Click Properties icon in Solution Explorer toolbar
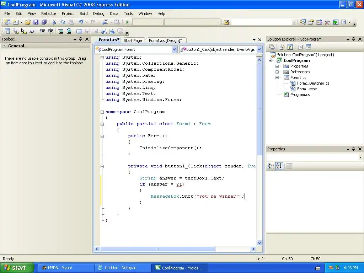364x273 pixels. click(x=272, y=47)
